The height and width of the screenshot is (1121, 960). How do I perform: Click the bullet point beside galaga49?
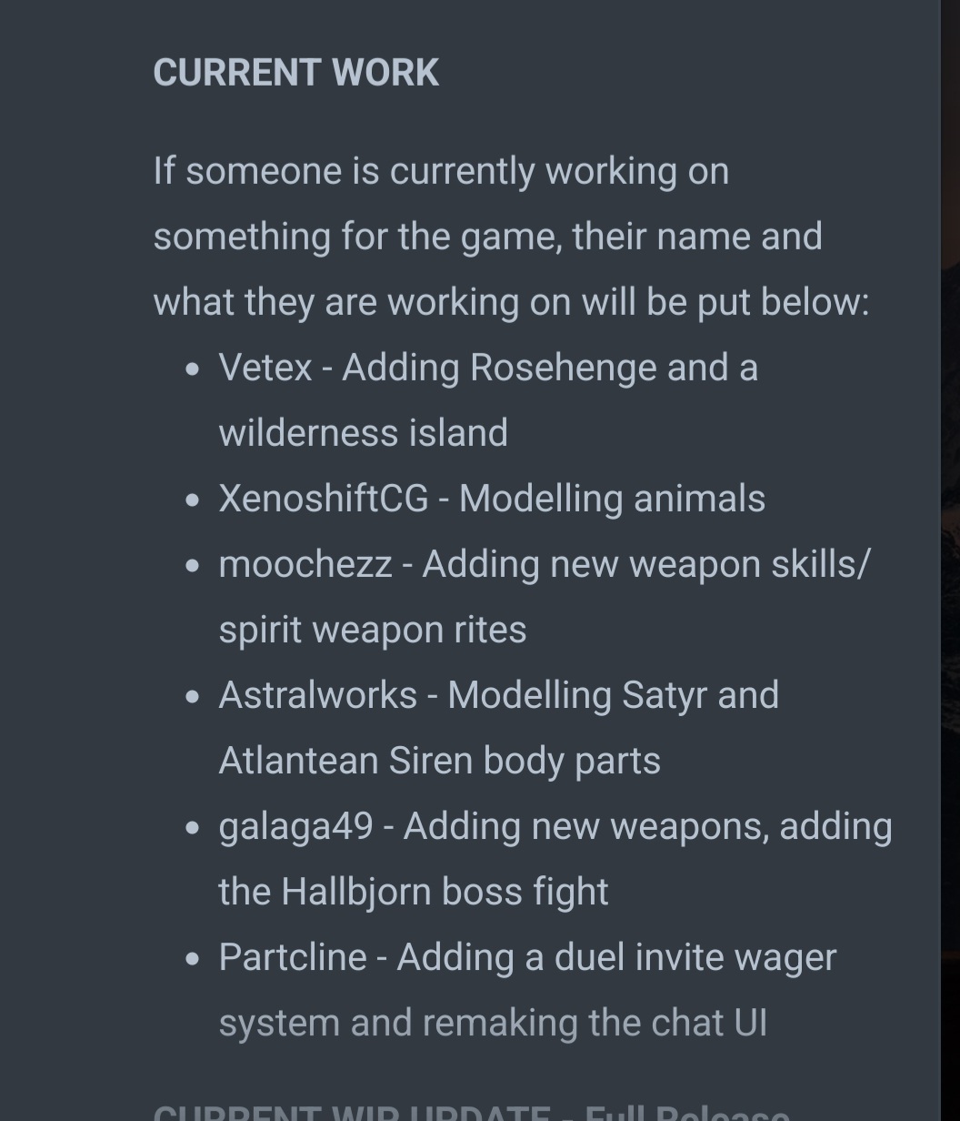192,828
